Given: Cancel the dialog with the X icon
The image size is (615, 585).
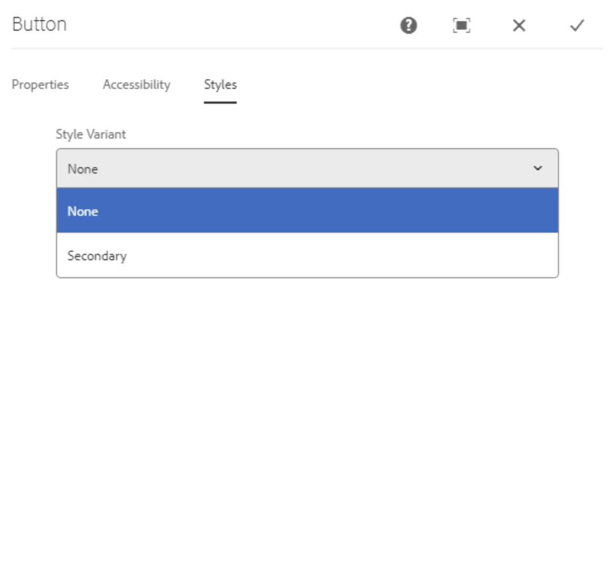Looking at the screenshot, I should [x=519, y=25].
